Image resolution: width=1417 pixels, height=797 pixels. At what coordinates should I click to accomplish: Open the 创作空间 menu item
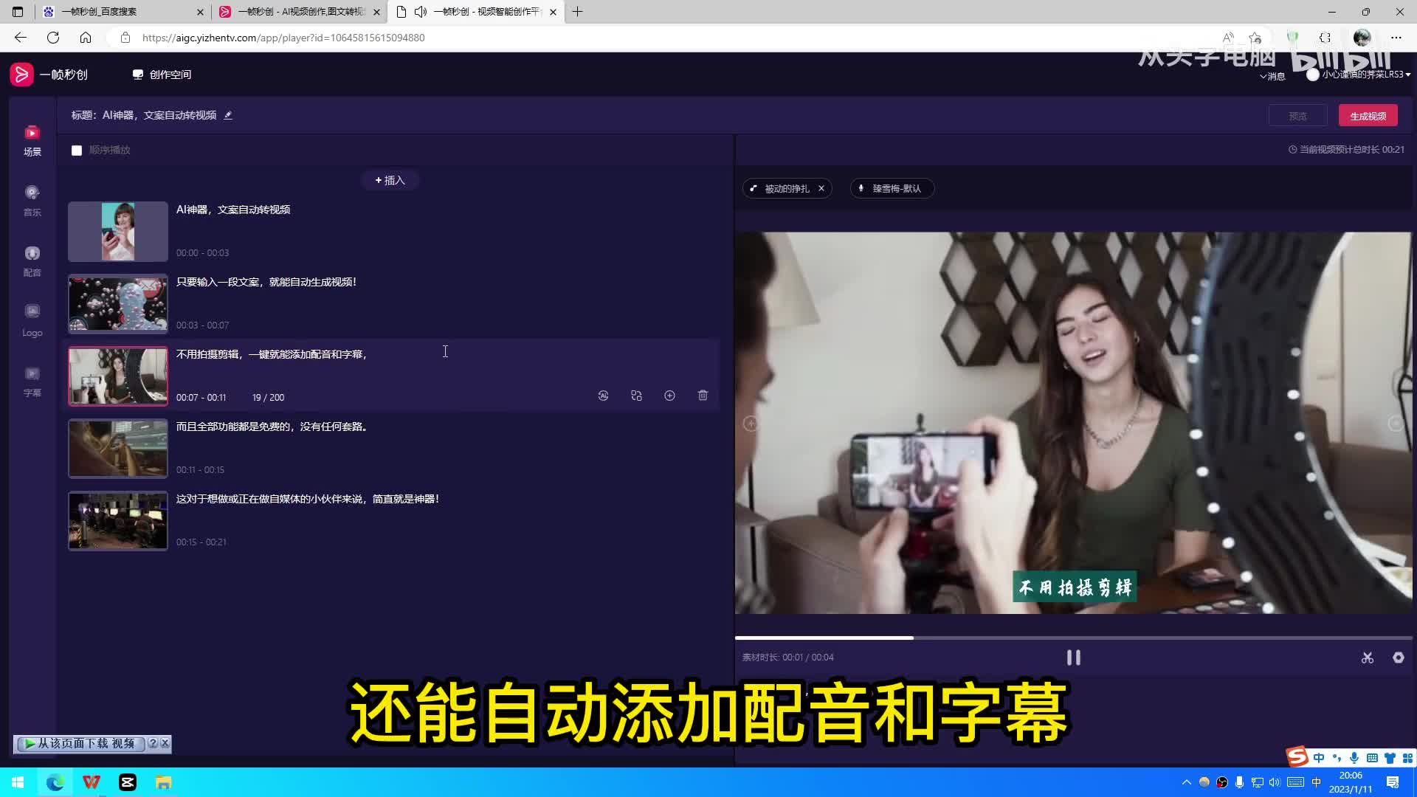click(162, 75)
